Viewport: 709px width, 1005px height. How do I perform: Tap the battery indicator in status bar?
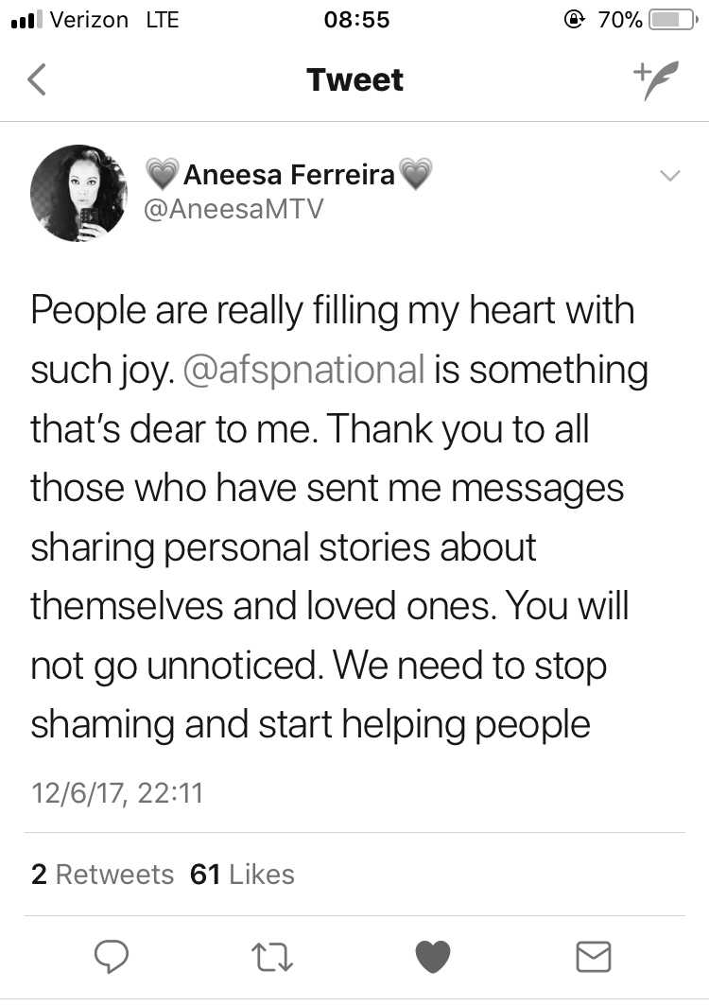[673, 20]
